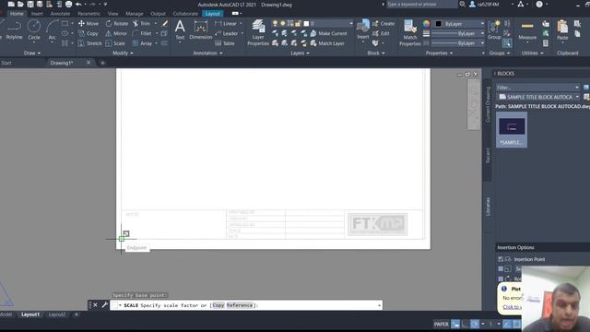The width and height of the screenshot is (590, 332).
Task: Expand the Draw panel
Action: tap(32, 53)
